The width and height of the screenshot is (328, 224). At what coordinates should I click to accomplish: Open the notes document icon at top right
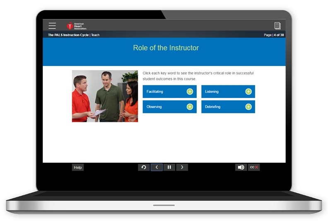277,26
